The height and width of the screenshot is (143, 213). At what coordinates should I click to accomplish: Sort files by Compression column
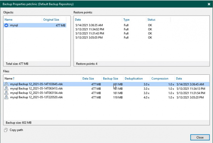[x=160, y=78]
